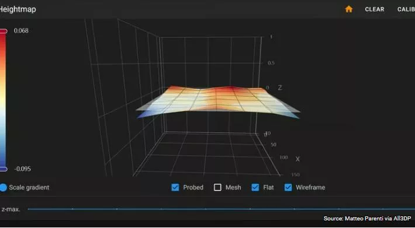
Task: Click the CLEAR button in header
Action: click(375, 9)
